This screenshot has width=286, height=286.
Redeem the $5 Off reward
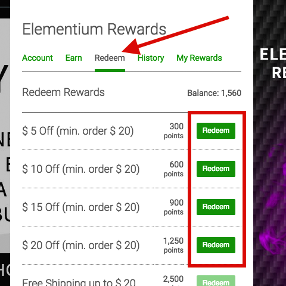tap(216, 130)
